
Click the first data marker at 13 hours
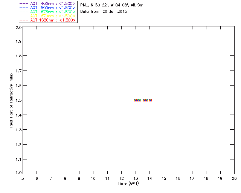tap(136, 100)
